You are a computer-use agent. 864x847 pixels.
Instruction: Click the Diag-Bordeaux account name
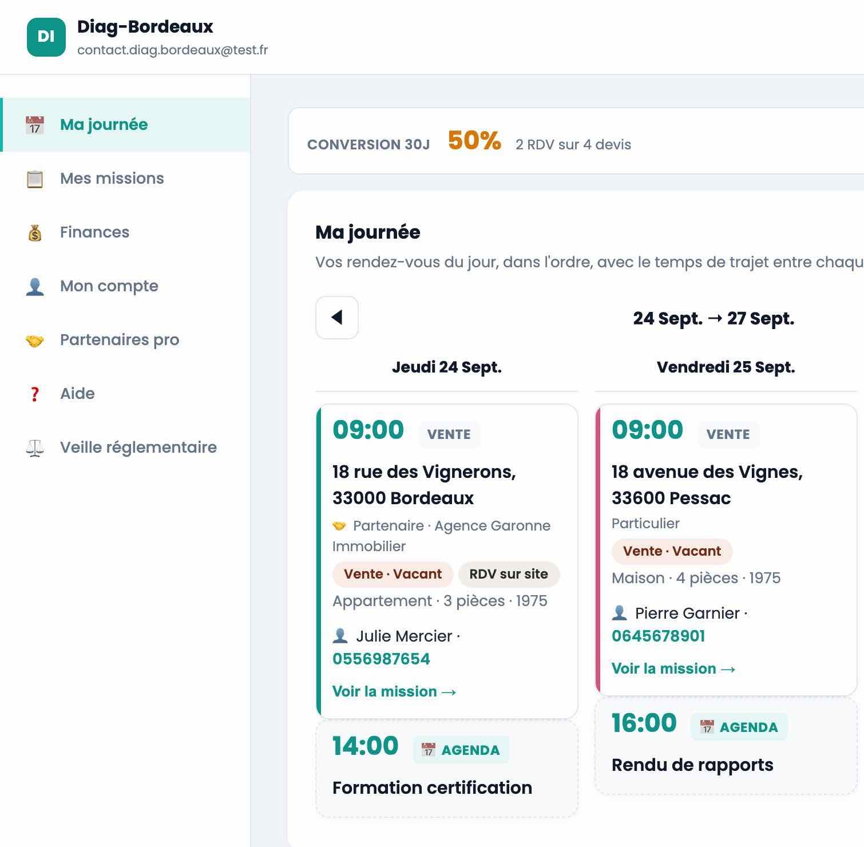coord(145,26)
